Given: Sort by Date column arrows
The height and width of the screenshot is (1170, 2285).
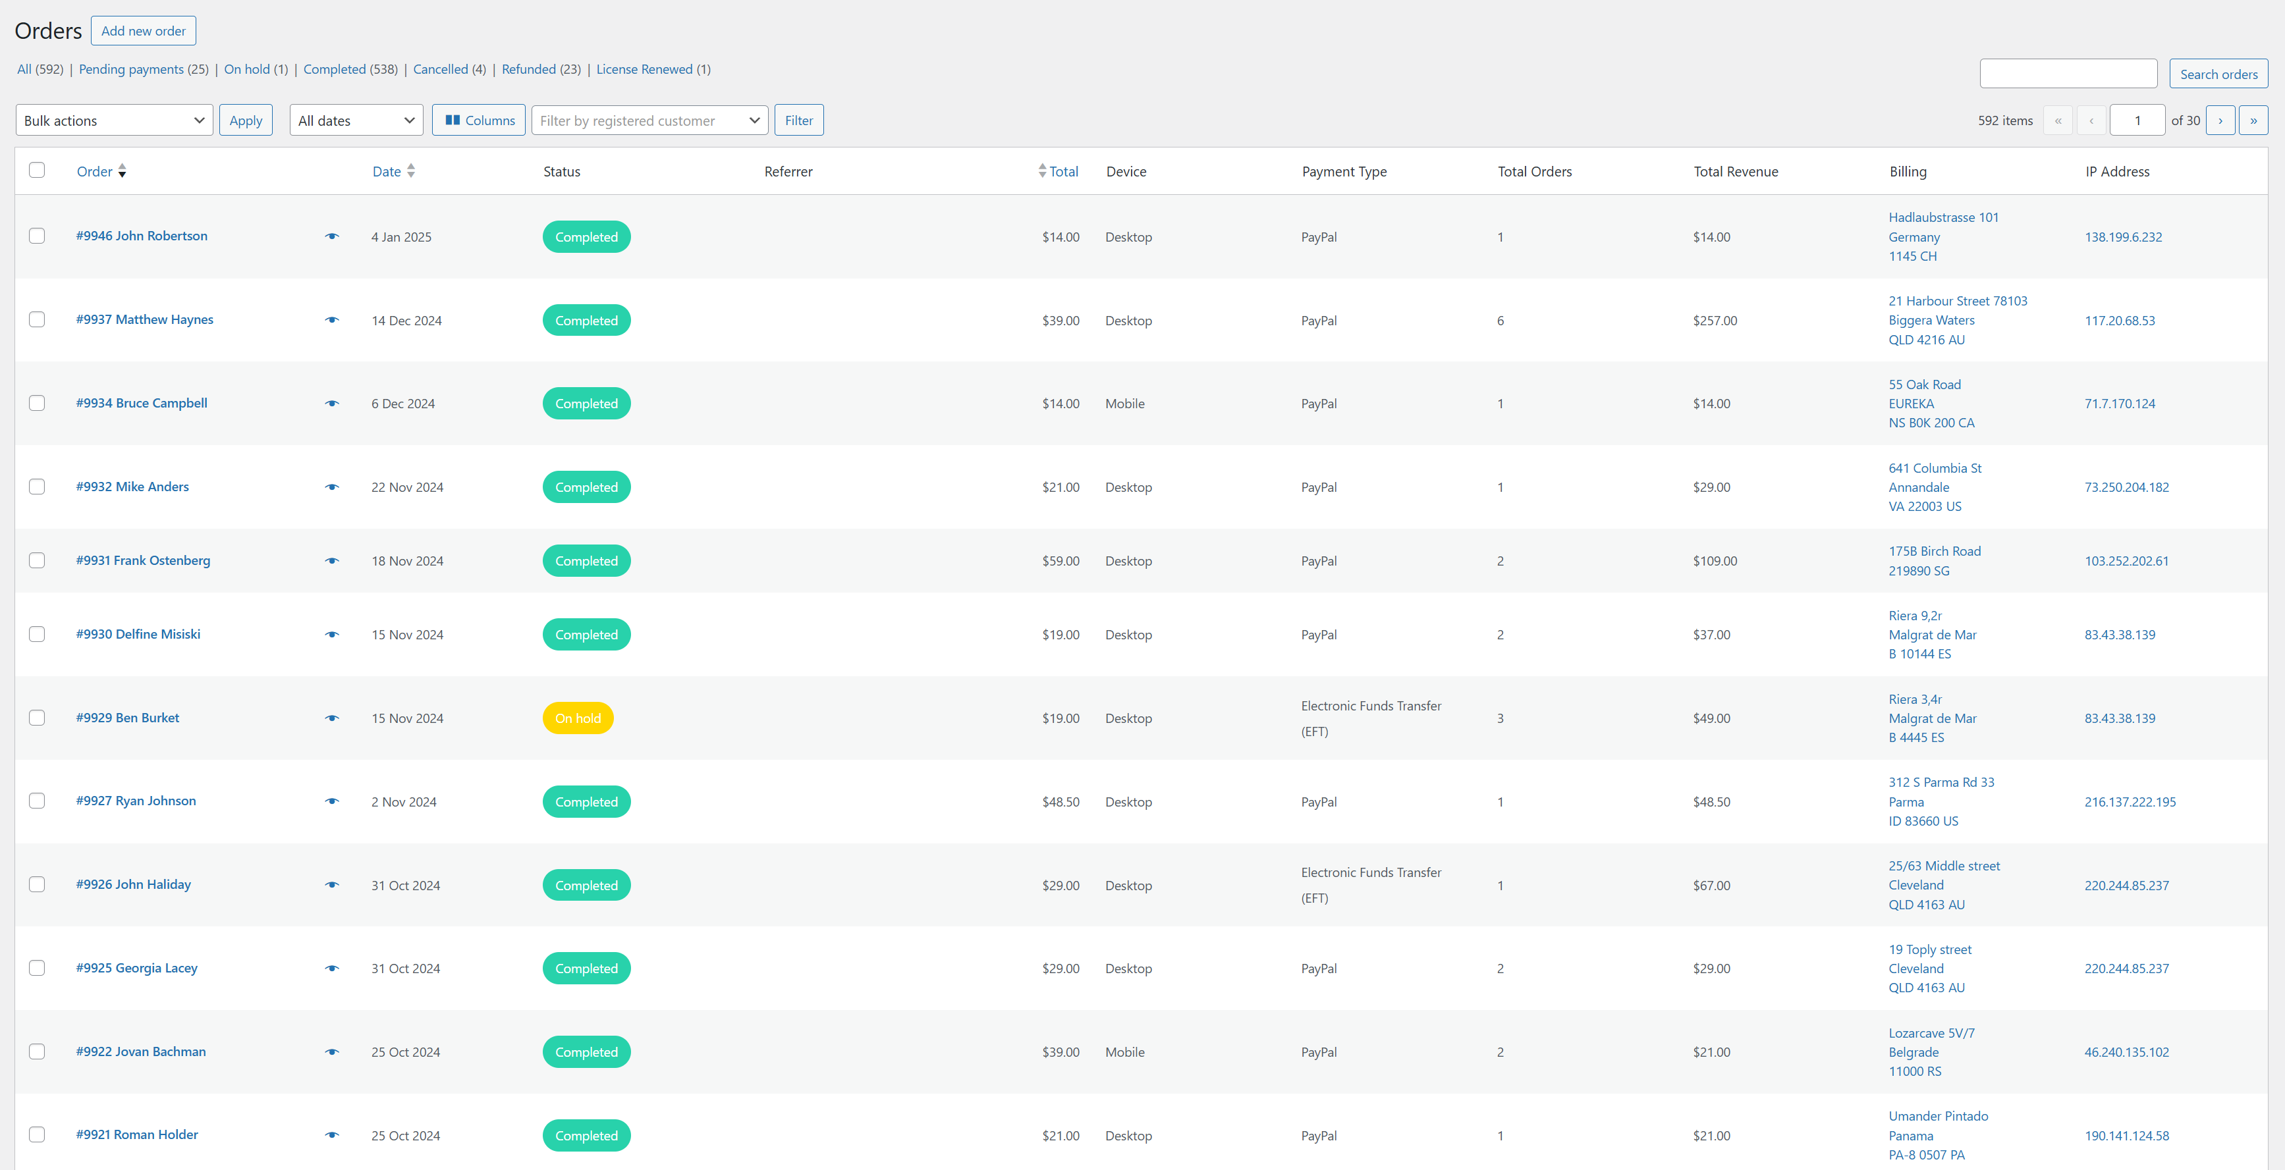Looking at the screenshot, I should coord(411,171).
